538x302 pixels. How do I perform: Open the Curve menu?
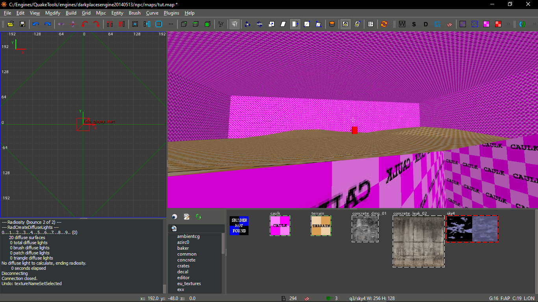(x=152, y=13)
